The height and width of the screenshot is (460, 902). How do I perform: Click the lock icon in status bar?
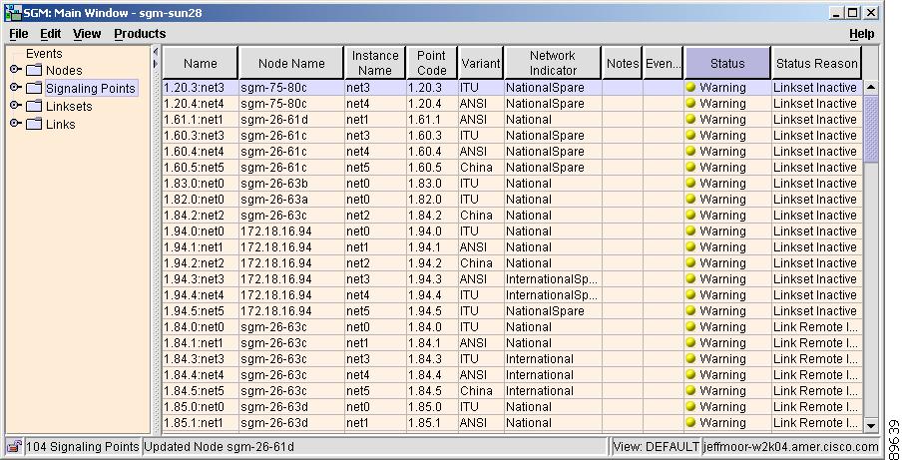14,447
